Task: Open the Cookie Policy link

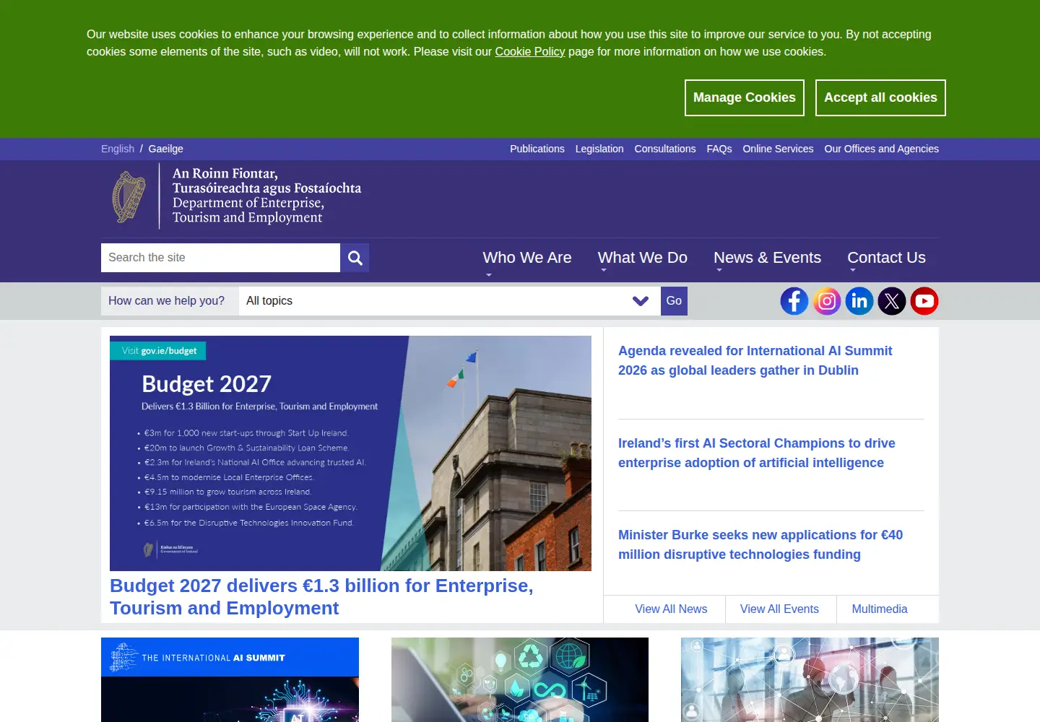Action: pyautogui.click(x=530, y=51)
